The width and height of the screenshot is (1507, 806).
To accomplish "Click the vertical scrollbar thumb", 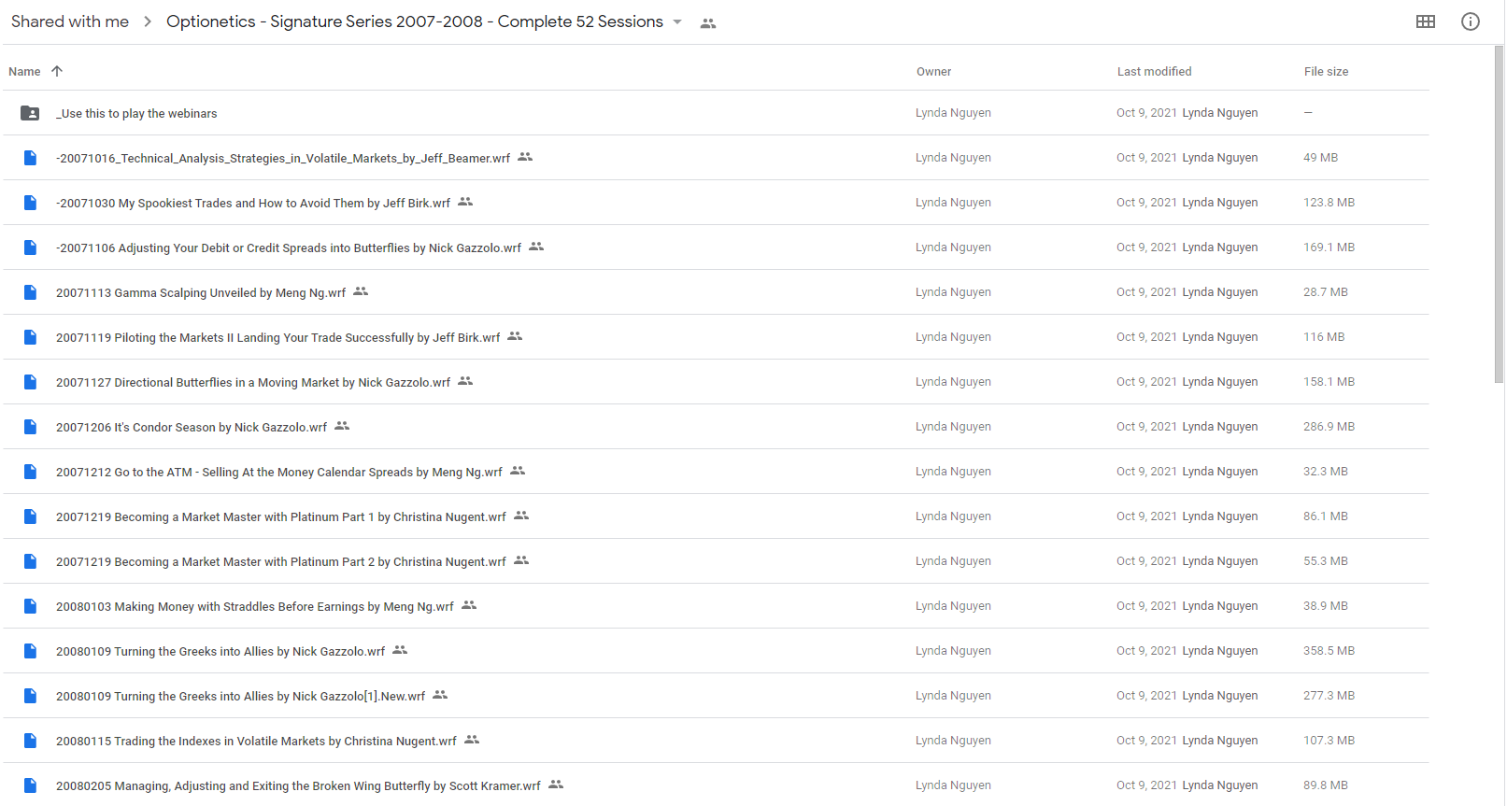I will 1499,215.
